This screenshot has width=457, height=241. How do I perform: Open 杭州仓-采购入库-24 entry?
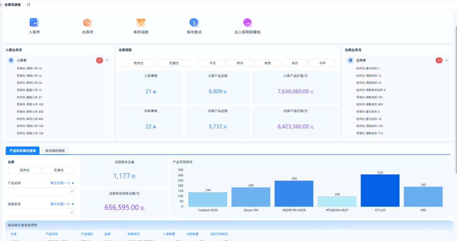click(29, 83)
